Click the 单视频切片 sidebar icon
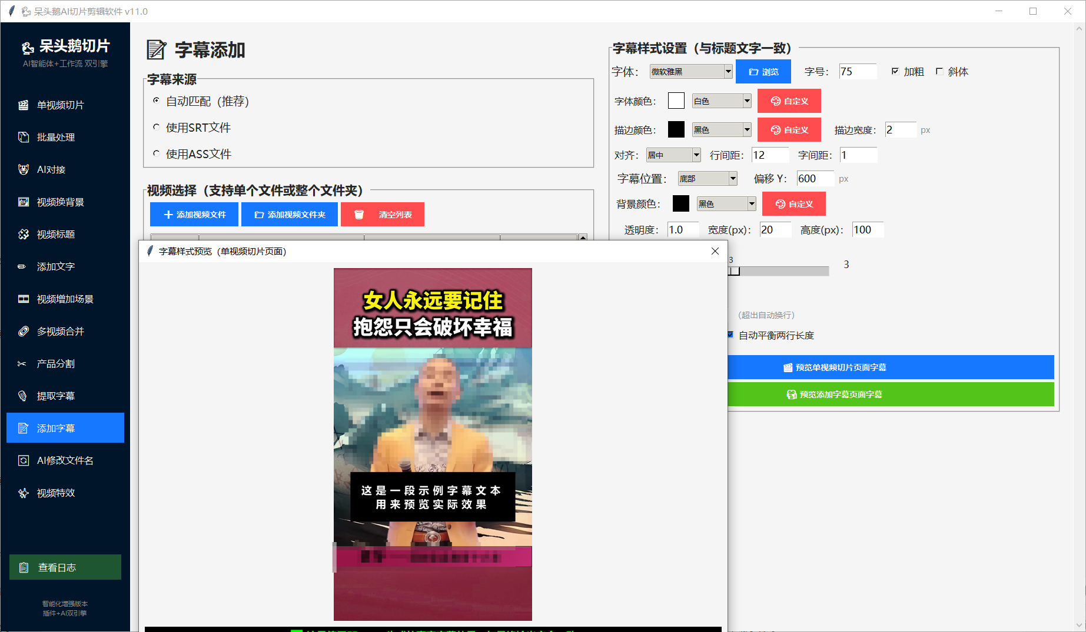 (x=24, y=105)
